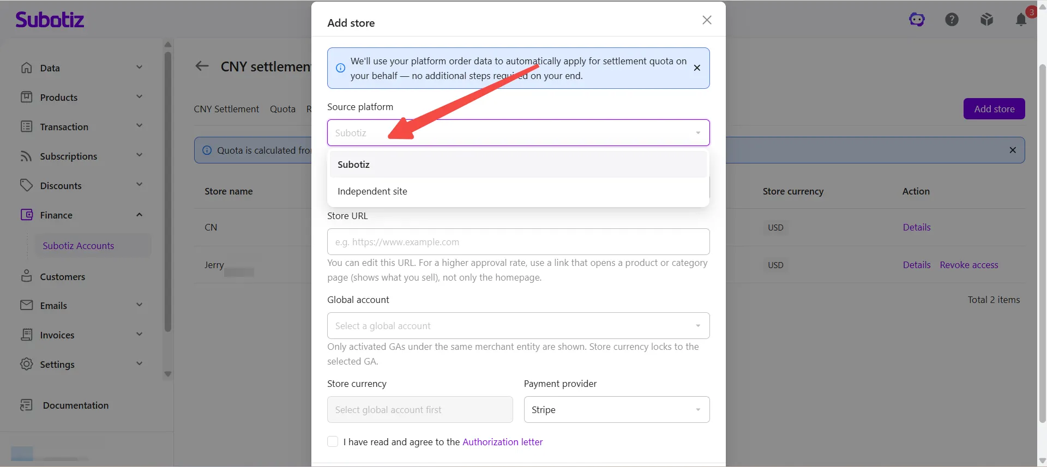Open the chat assistant robot icon
Image resolution: width=1047 pixels, height=467 pixels.
pos(917,20)
